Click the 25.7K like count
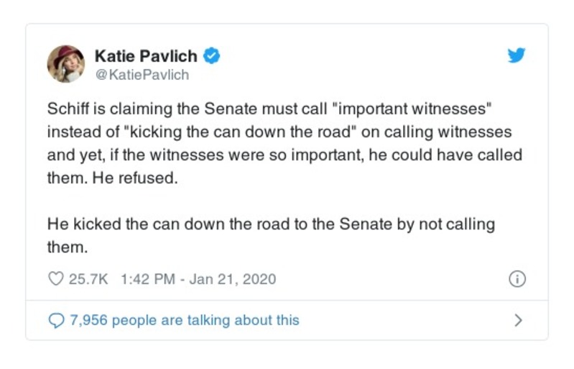This screenshot has width=574, height=369. pos(87,278)
